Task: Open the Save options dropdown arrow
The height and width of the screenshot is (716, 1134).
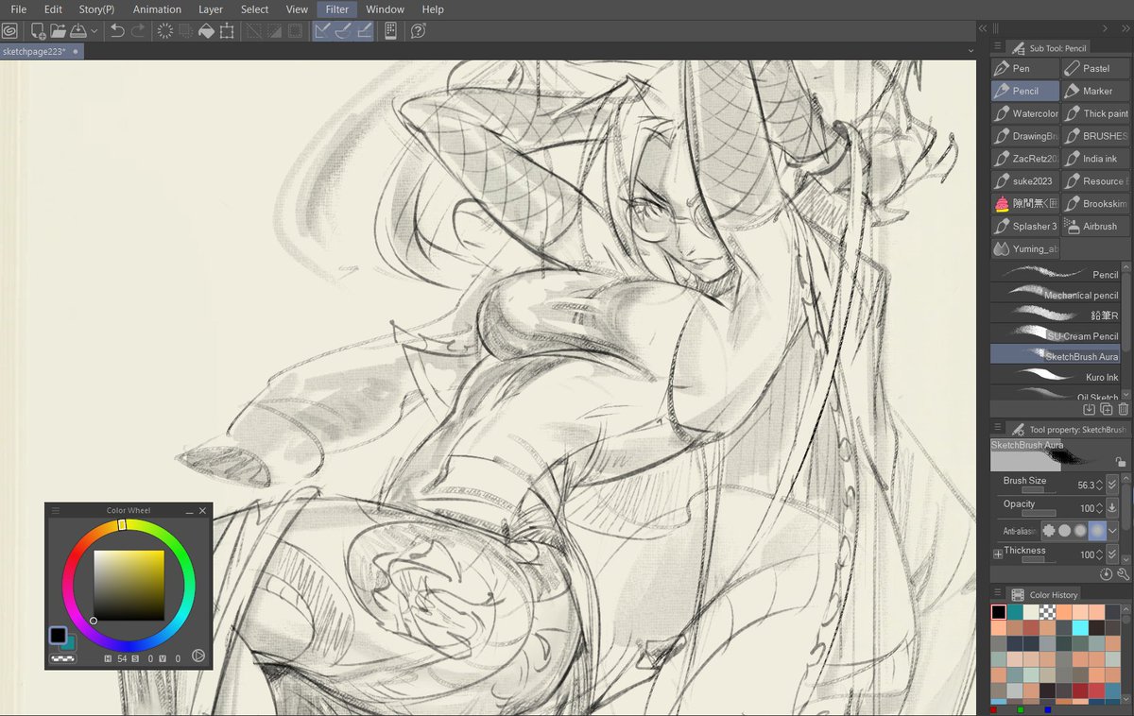Action: pyautogui.click(x=94, y=31)
